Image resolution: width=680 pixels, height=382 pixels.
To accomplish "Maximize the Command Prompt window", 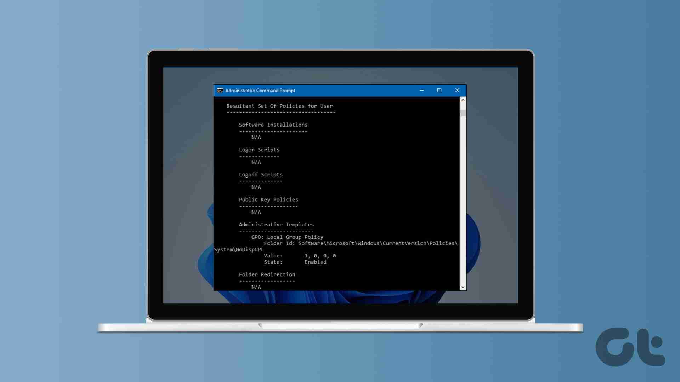I will point(439,91).
